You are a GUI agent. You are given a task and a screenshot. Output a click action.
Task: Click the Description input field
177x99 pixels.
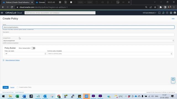click(x=88, y=35)
